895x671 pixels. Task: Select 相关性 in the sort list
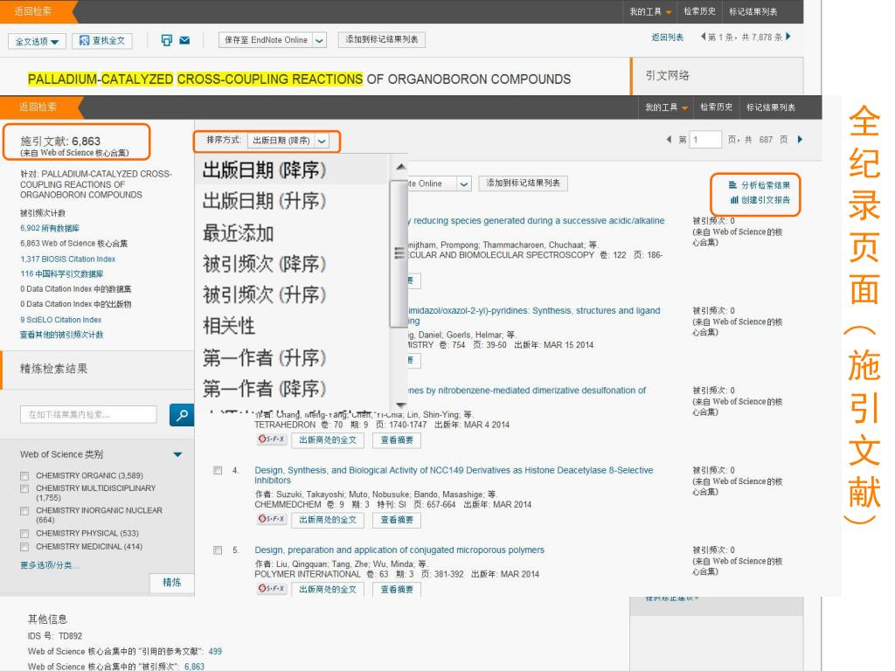[x=229, y=326]
